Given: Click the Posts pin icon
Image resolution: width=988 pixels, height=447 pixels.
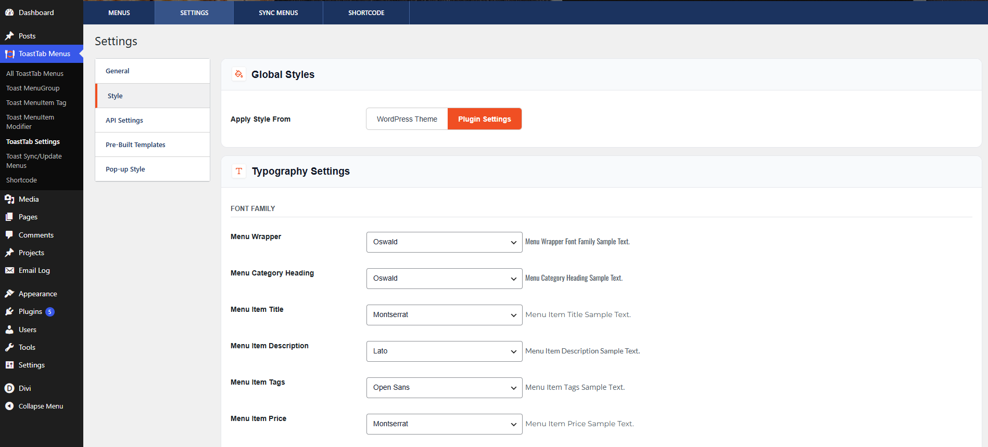Looking at the screenshot, I should point(9,36).
